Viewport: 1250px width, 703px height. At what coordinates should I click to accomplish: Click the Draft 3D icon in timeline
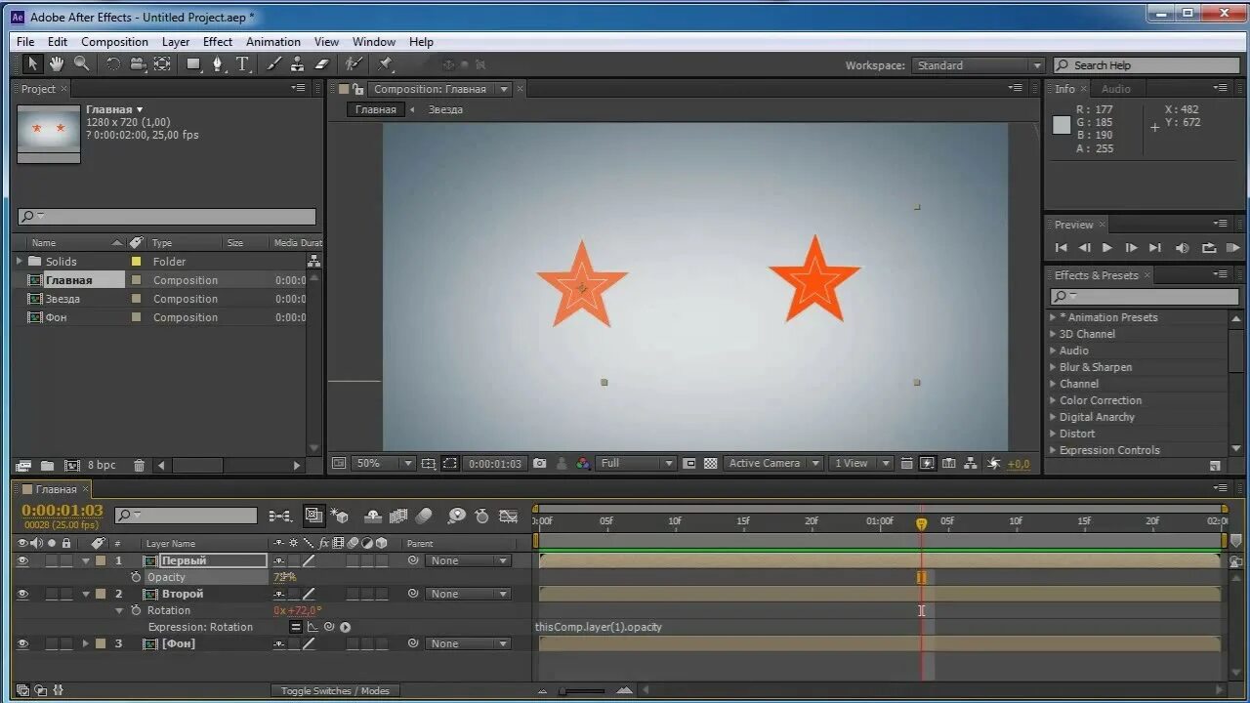[x=340, y=516]
